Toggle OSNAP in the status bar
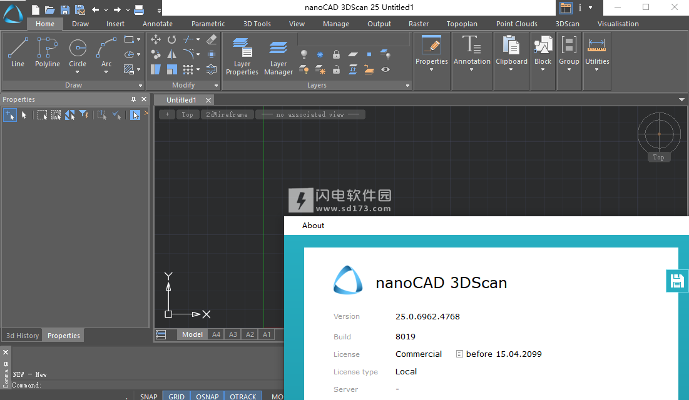 point(207,396)
